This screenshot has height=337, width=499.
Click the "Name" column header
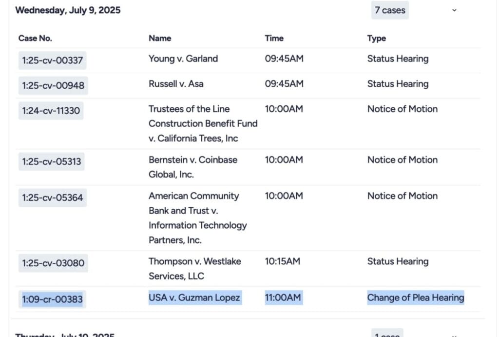(x=160, y=38)
